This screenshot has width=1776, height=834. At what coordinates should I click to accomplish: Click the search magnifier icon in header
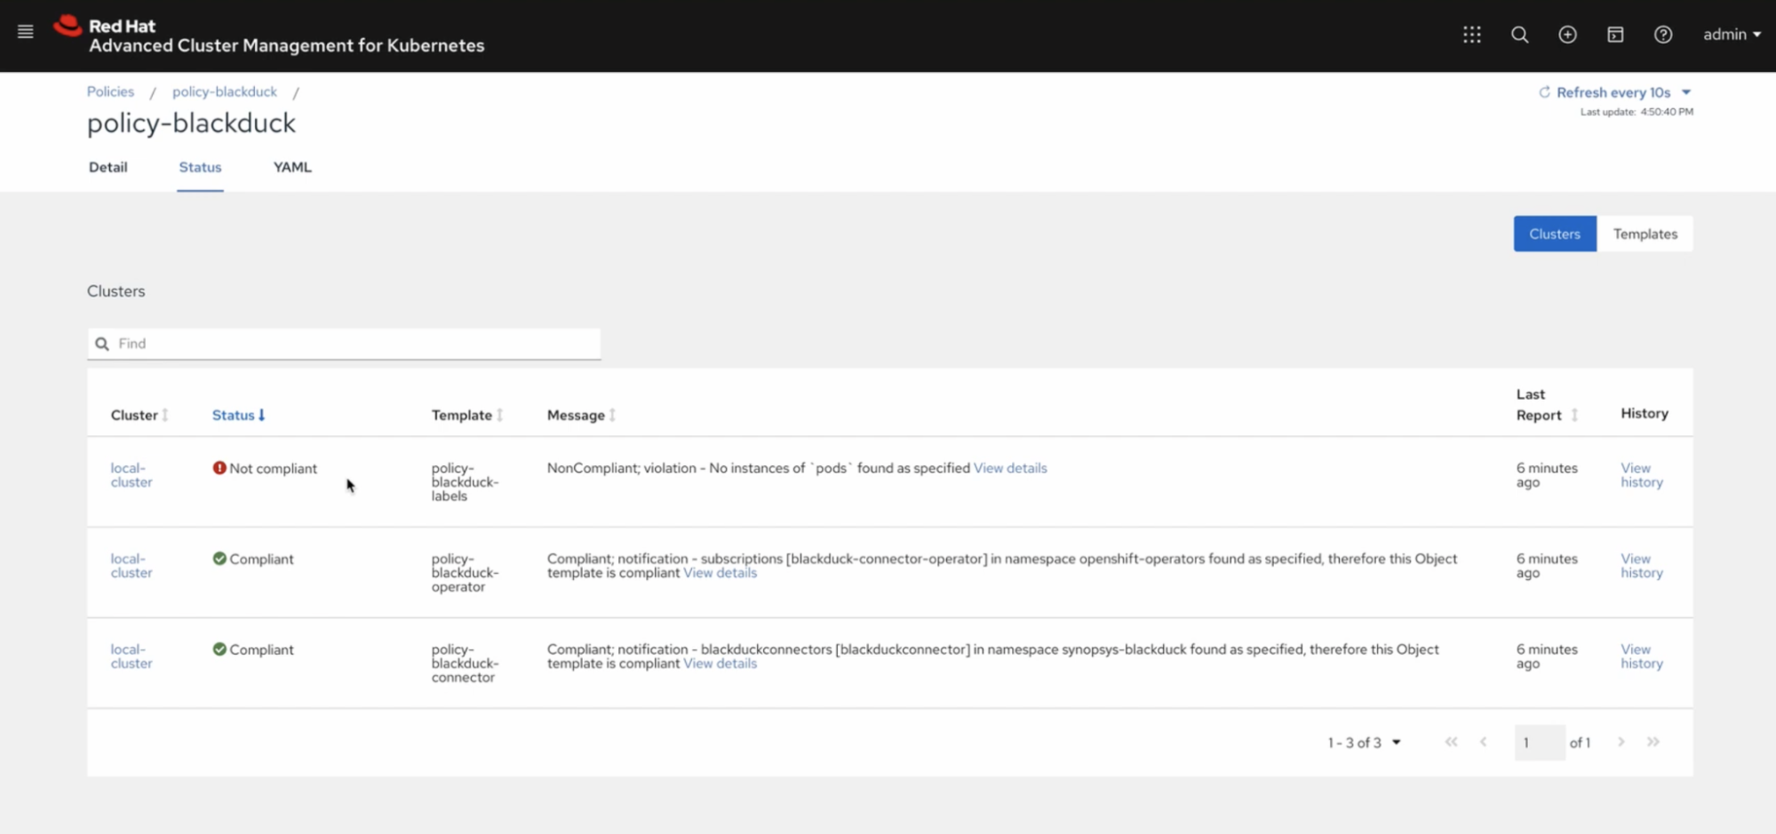[1519, 35]
